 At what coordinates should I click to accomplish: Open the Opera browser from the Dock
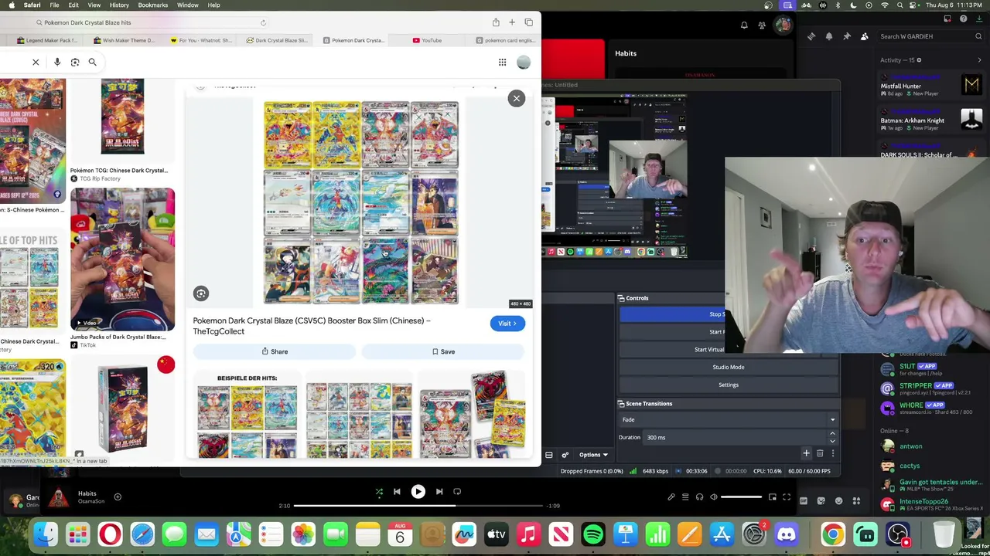pos(110,534)
